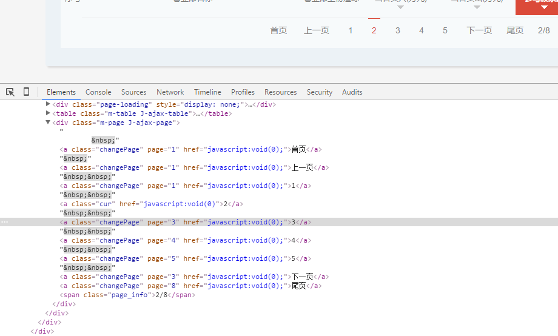The width and height of the screenshot is (558, 336).
Task: Jump to 尾页 in pagination
Action: tap(515, 30)
